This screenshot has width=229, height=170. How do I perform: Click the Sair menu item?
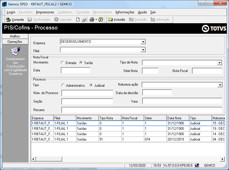tap(153, 12)
